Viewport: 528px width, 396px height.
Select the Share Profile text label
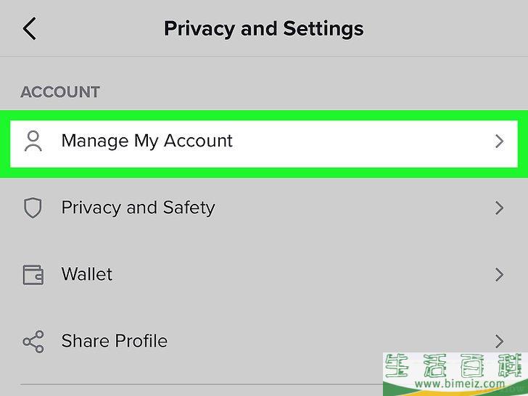pyautogui.click(x=114, y=341)
